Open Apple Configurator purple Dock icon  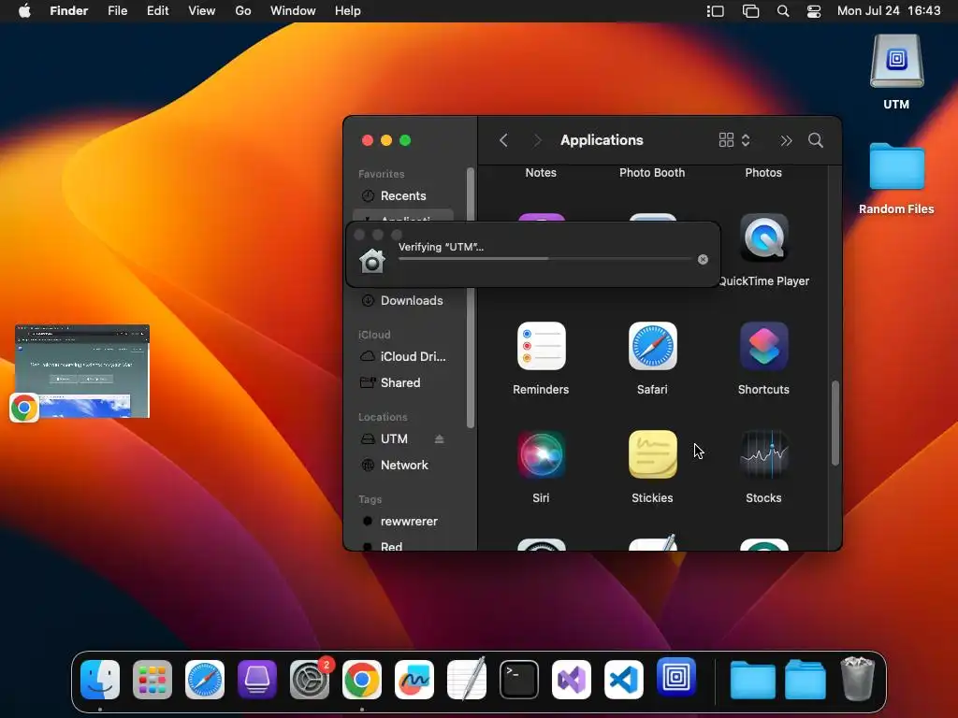point(256,680)
